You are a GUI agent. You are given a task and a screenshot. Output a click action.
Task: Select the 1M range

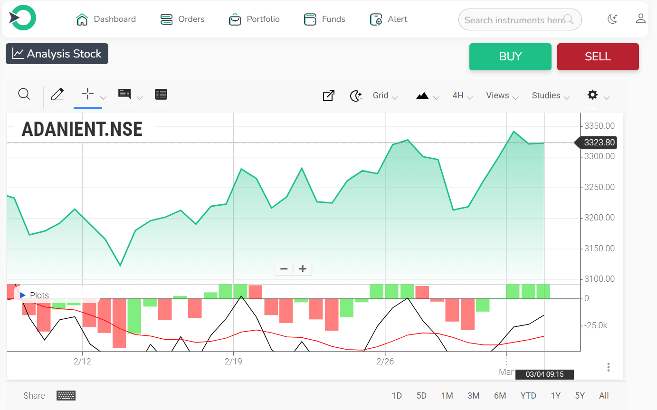pos(447,396)
